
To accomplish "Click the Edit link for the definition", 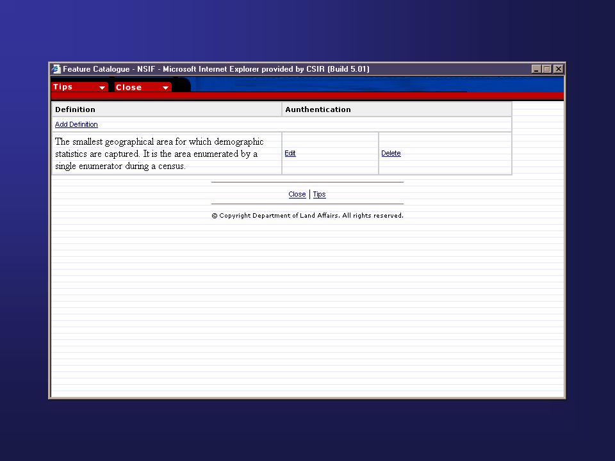I will click(x=290, y=153).
